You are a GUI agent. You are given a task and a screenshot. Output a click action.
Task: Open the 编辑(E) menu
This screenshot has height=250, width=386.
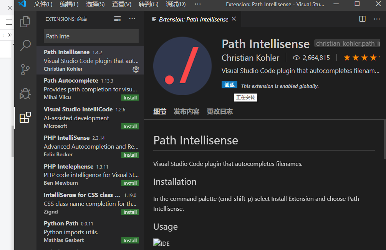point(69,4)
